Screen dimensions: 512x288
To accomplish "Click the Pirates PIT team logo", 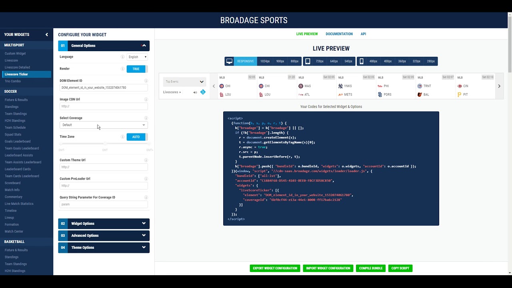I will [x=459, y=95].
